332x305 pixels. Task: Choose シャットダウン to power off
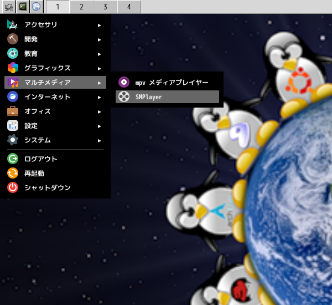click(x=55, y=187)
